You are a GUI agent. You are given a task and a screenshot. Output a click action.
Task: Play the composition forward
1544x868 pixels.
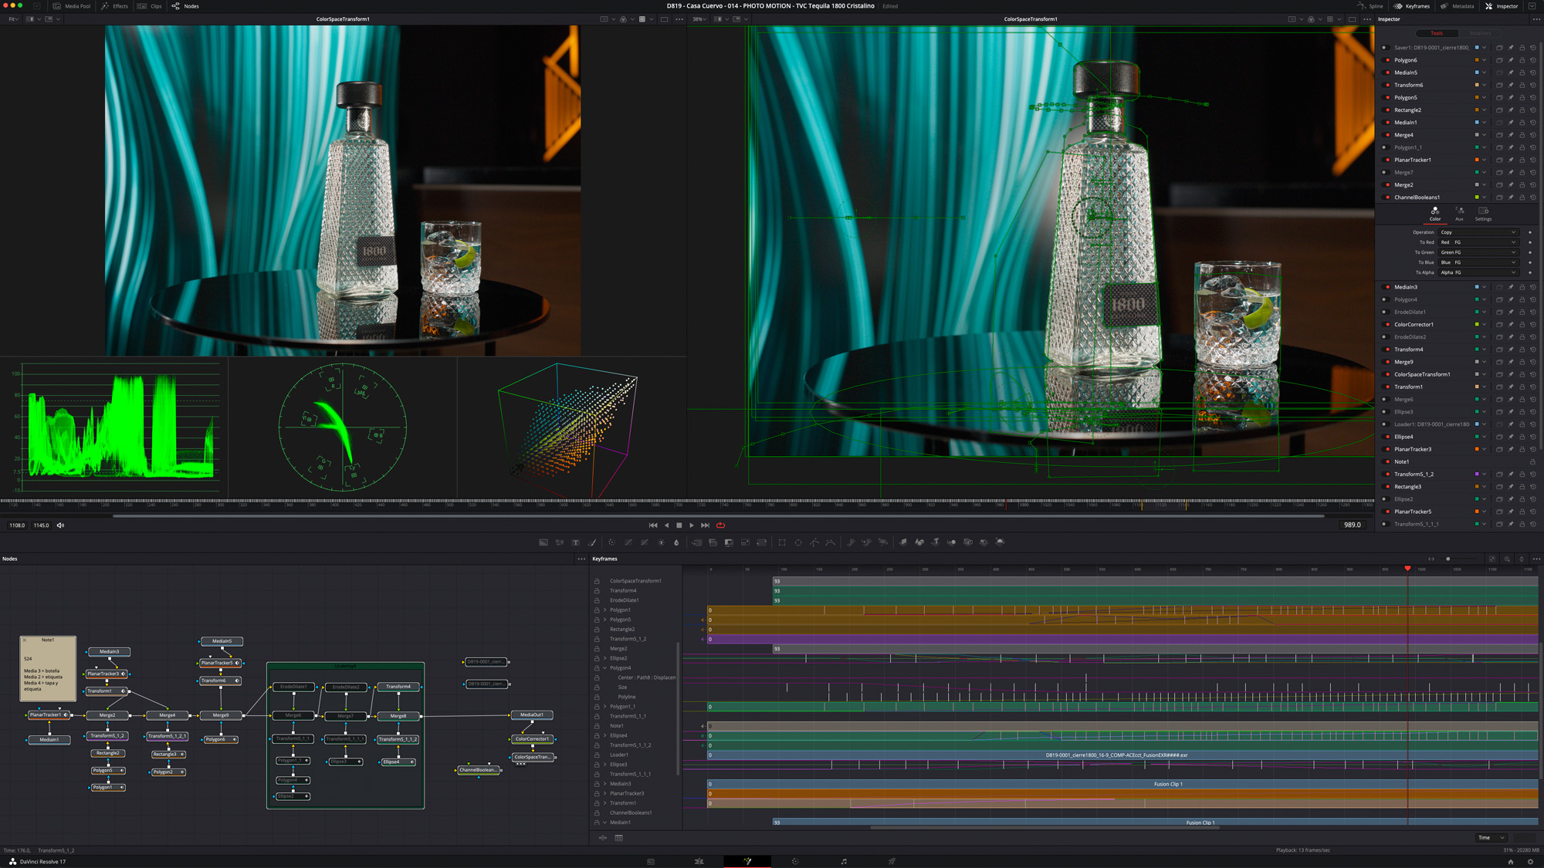pos(692,525)
